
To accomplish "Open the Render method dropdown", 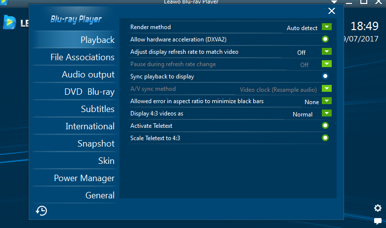I will [x=326, y=27].
